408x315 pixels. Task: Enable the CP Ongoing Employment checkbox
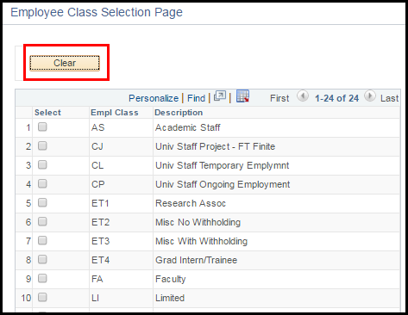click(42, 183)
